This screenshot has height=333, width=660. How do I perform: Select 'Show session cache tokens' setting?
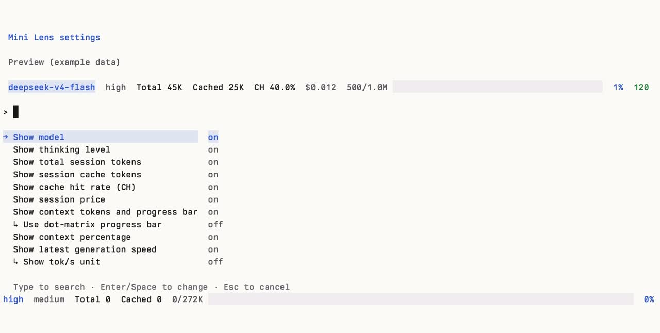click(77, 175)
